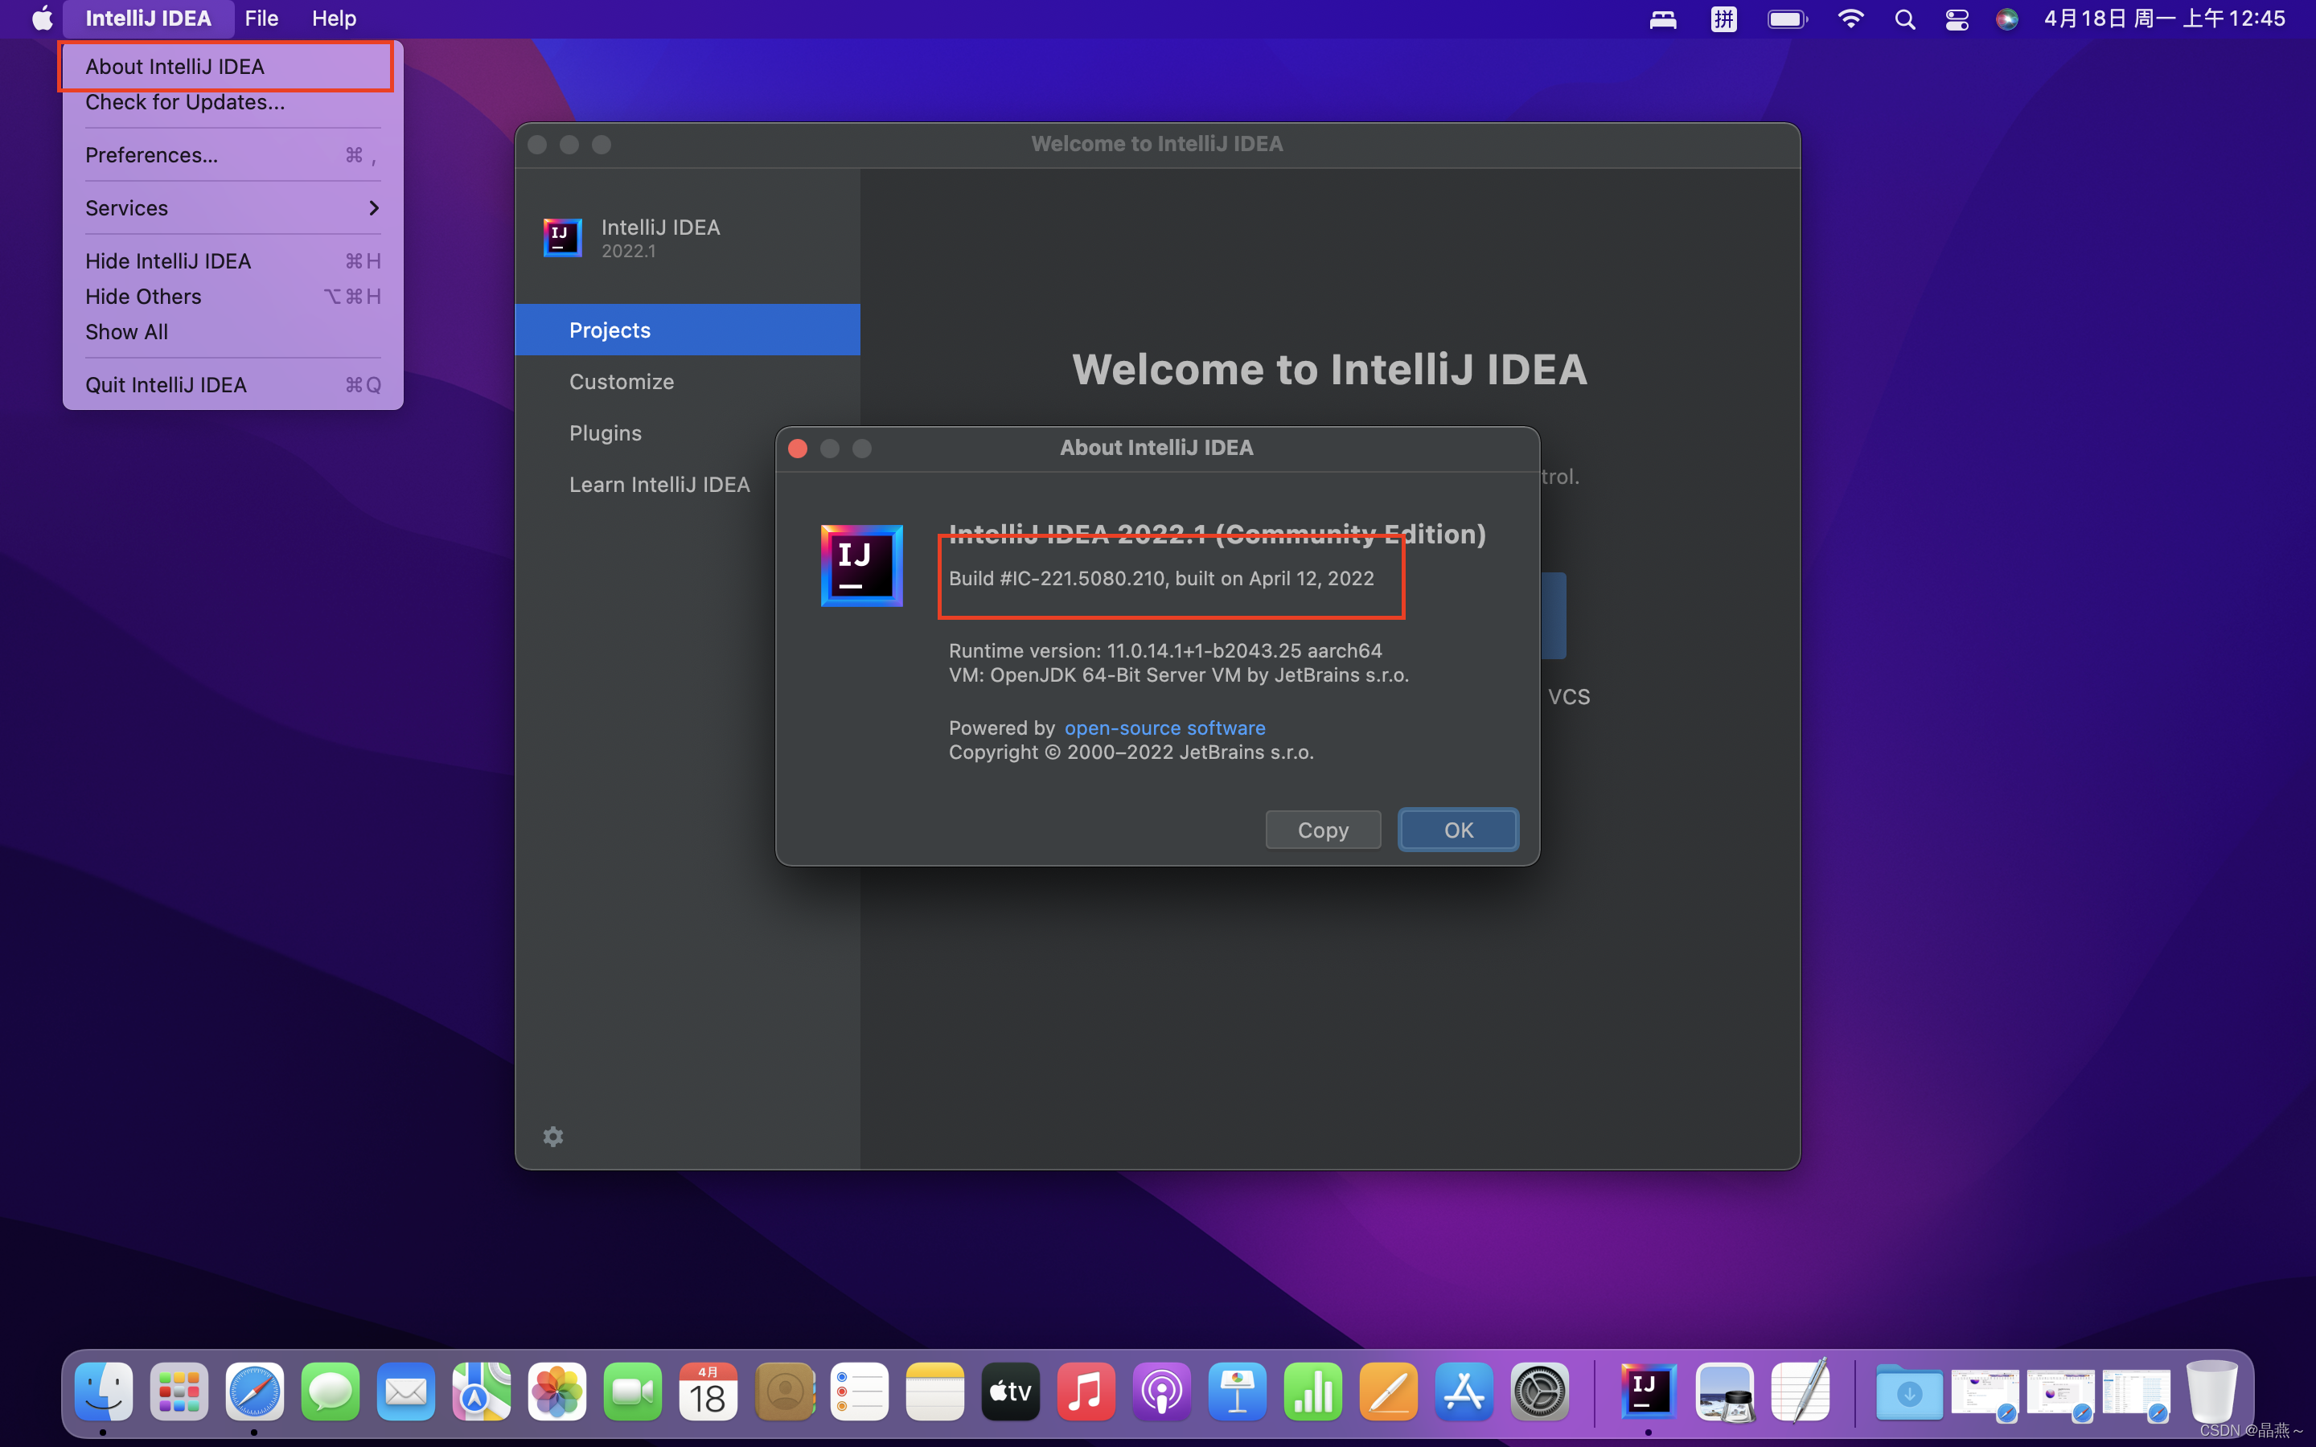The height and width of the screenshot is (1447, 2316).
Task: Click the Wi-Fi status icon
Action: point(1850,19)
